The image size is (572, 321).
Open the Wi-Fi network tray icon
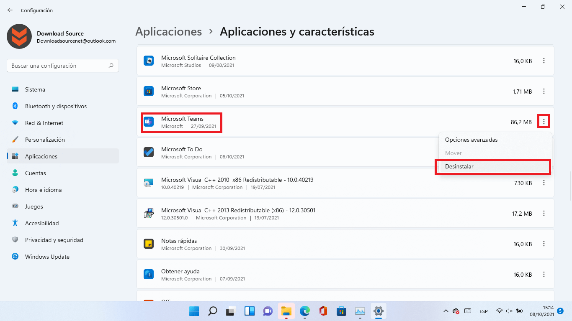point(499,311)
